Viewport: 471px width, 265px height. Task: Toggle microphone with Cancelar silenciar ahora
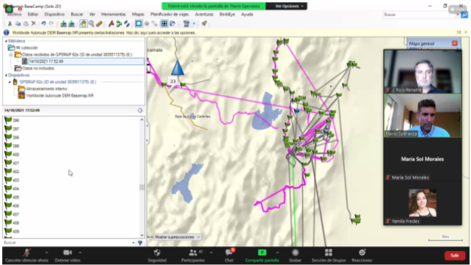pos(27,256)
